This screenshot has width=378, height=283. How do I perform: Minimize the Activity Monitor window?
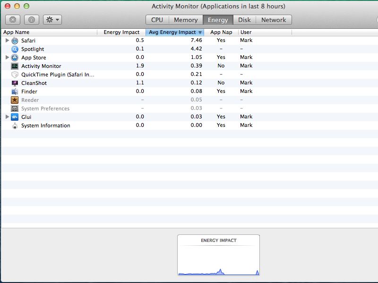(17, 6)
